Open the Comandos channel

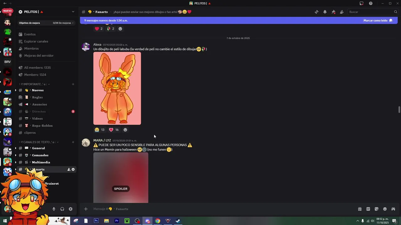[x=46, y=155]
